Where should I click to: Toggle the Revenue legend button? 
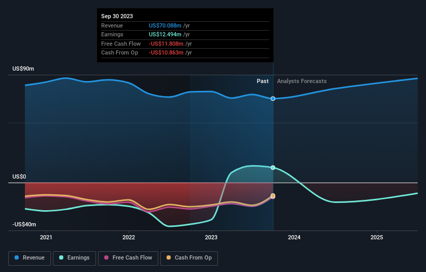(30, 258)
